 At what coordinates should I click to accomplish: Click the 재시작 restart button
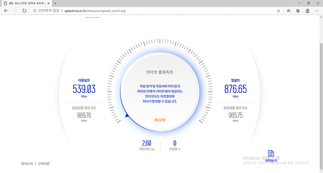coord(160,120)
